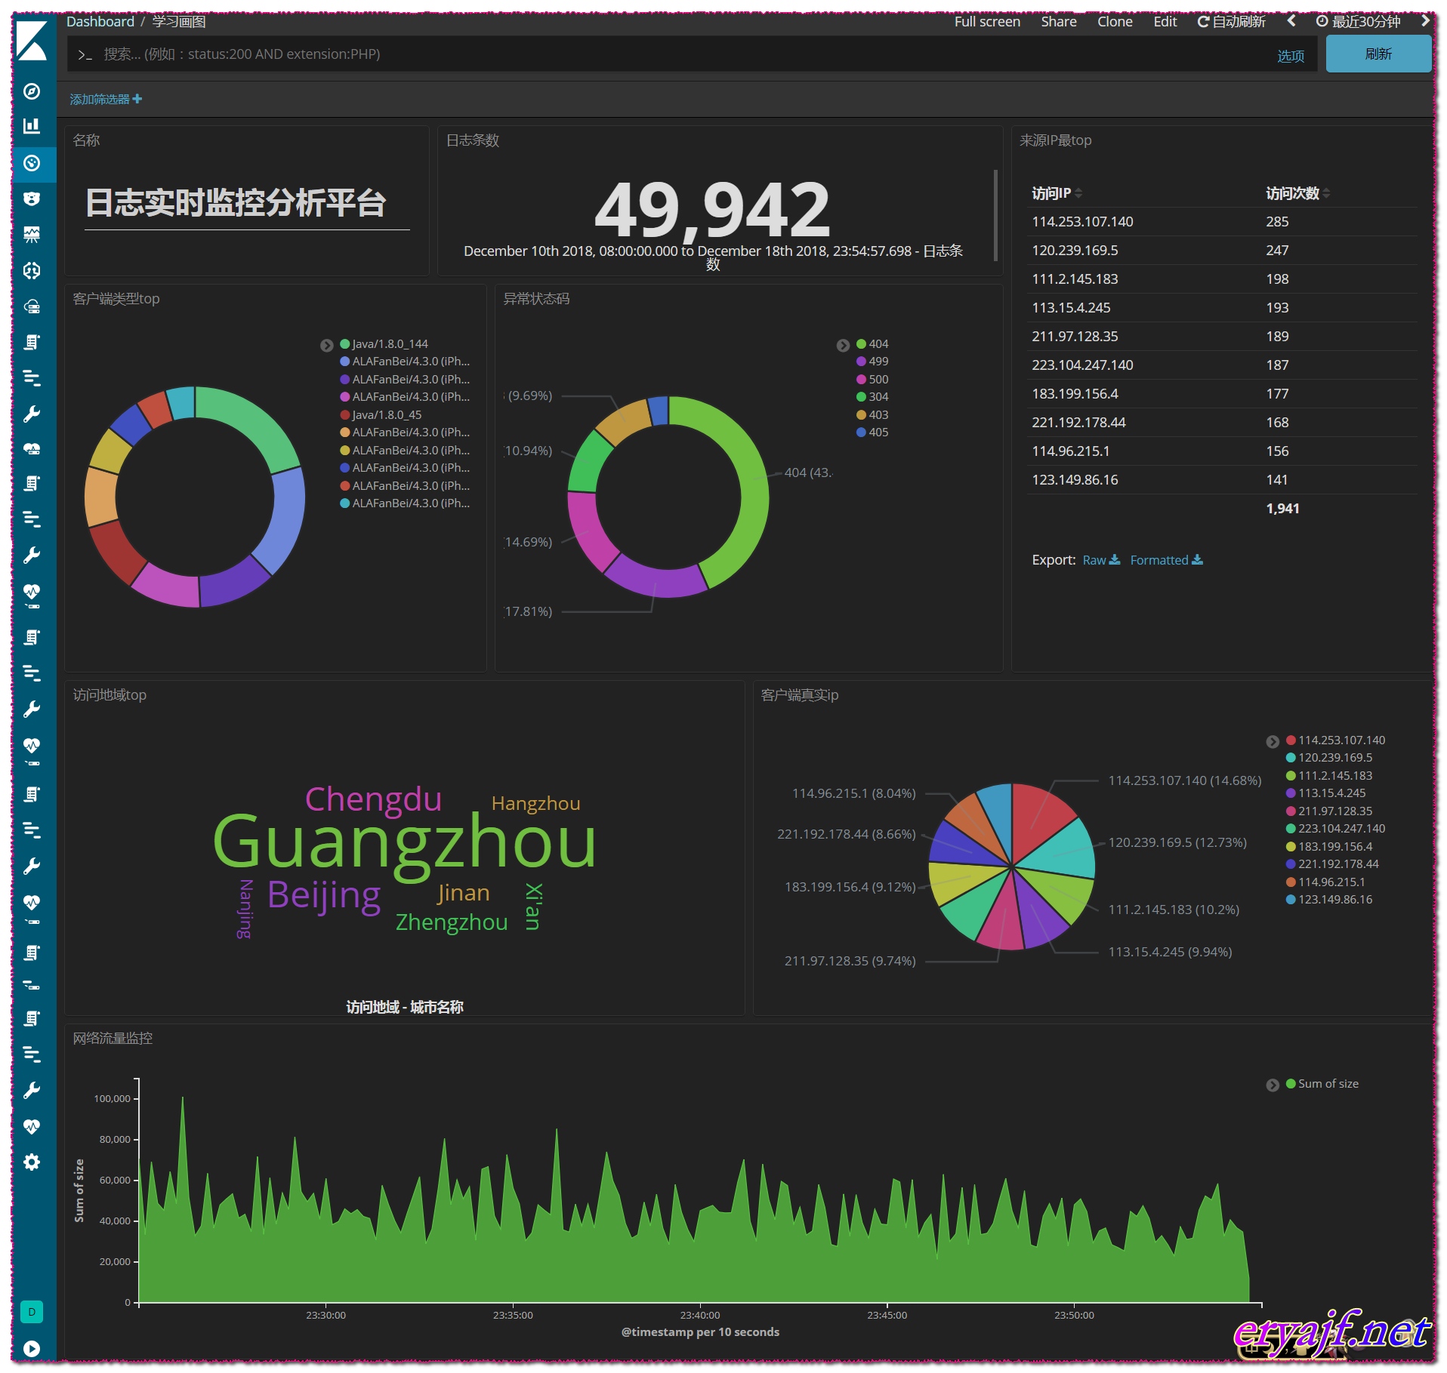Click the 404 legend color dot
Screen dimensions: 1447x1373
(861, 344)
